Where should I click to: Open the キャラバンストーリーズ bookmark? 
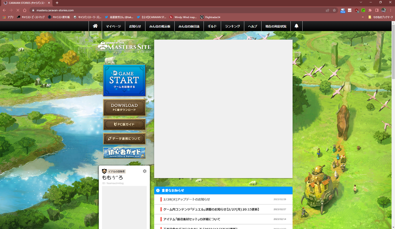coord(87,17)
